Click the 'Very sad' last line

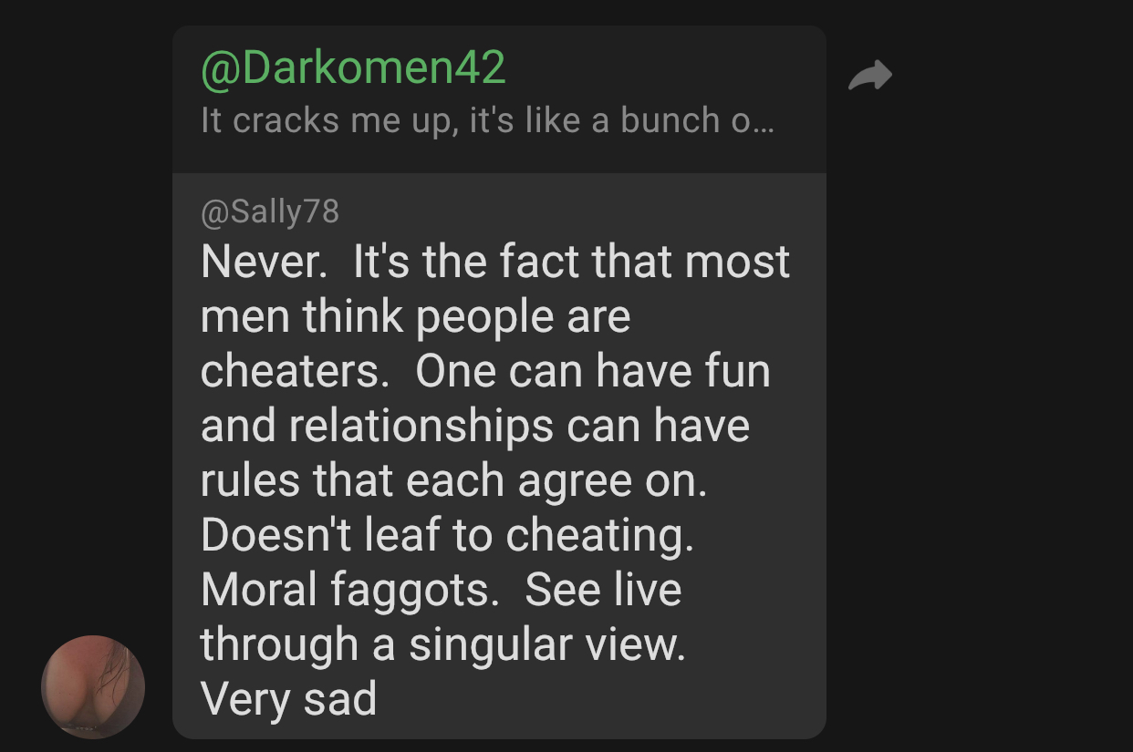288,700
